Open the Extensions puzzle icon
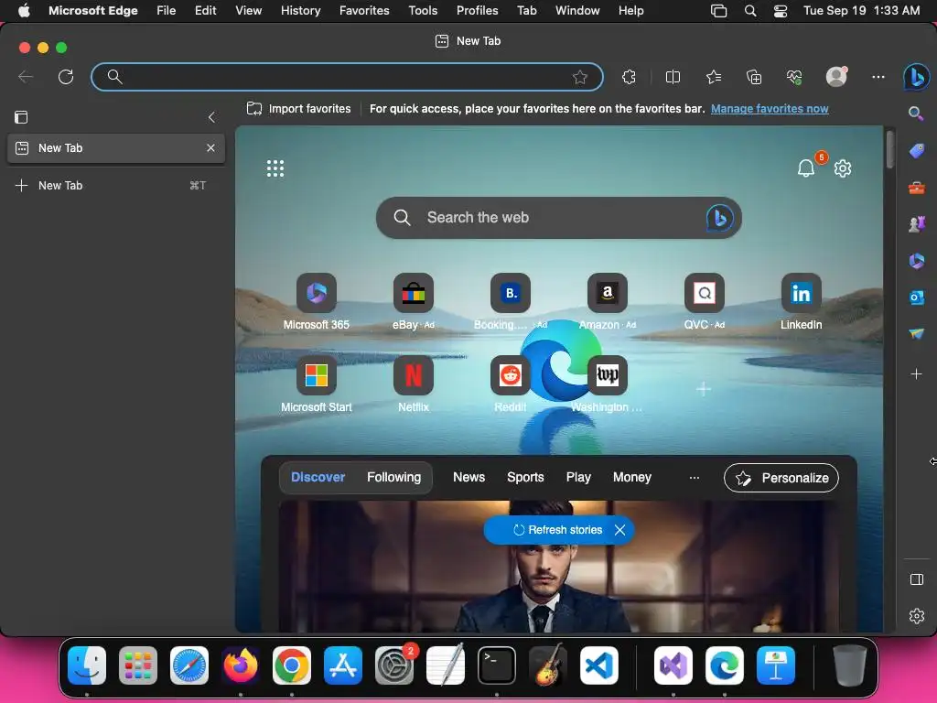 tap(629, 77)
